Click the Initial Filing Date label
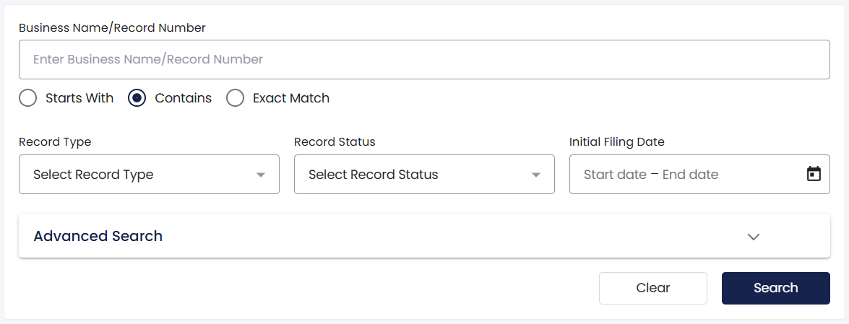The width and height of the screenshot is (849, 324). pyautogui.click(x=617, y=141)
